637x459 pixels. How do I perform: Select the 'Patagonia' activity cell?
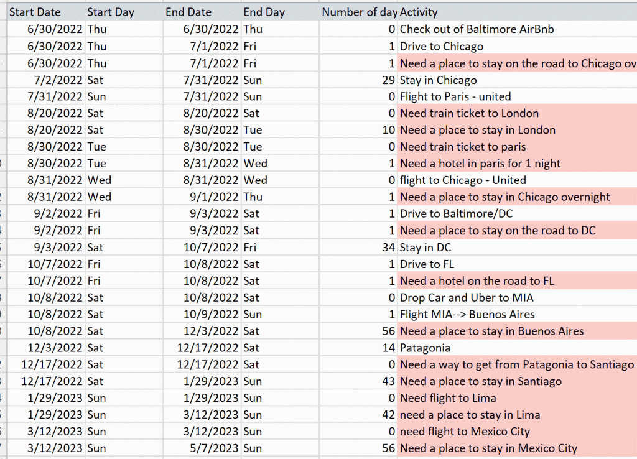pyautogui.click(x=425, y=348)
